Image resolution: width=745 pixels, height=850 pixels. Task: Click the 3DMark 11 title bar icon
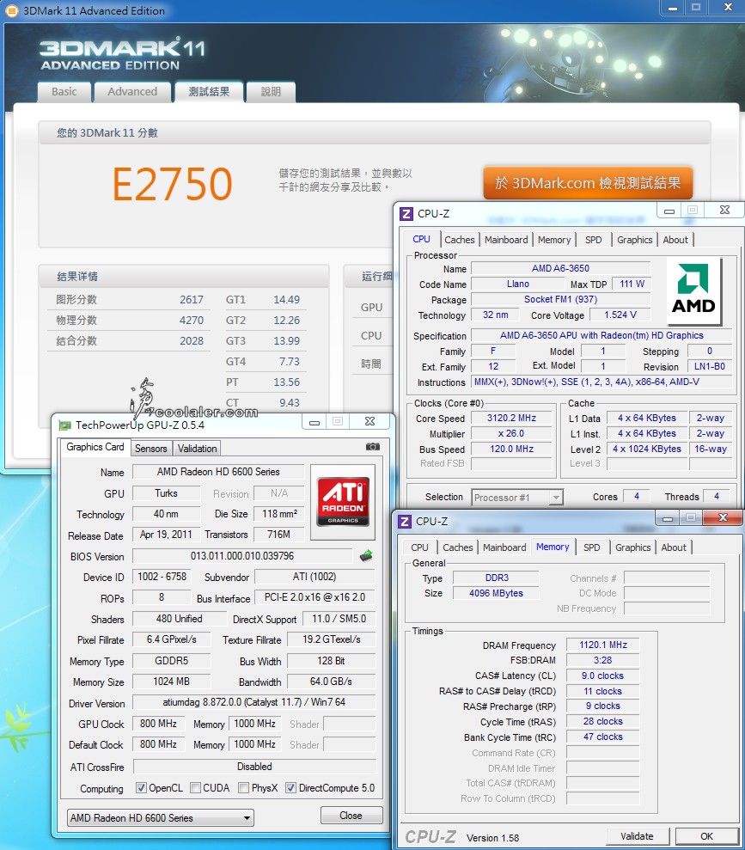pos(11,10)
